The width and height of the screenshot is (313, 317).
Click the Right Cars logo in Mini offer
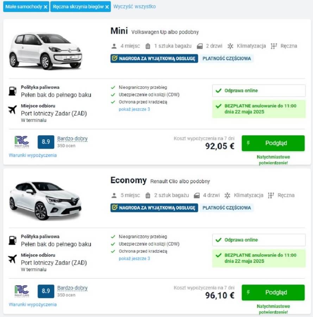[21, 142]
